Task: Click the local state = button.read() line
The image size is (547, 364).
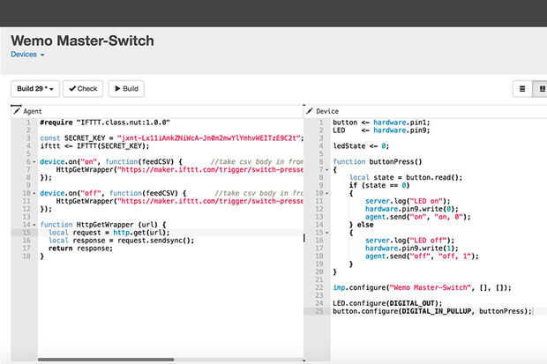Action: [x=406, y=177]
